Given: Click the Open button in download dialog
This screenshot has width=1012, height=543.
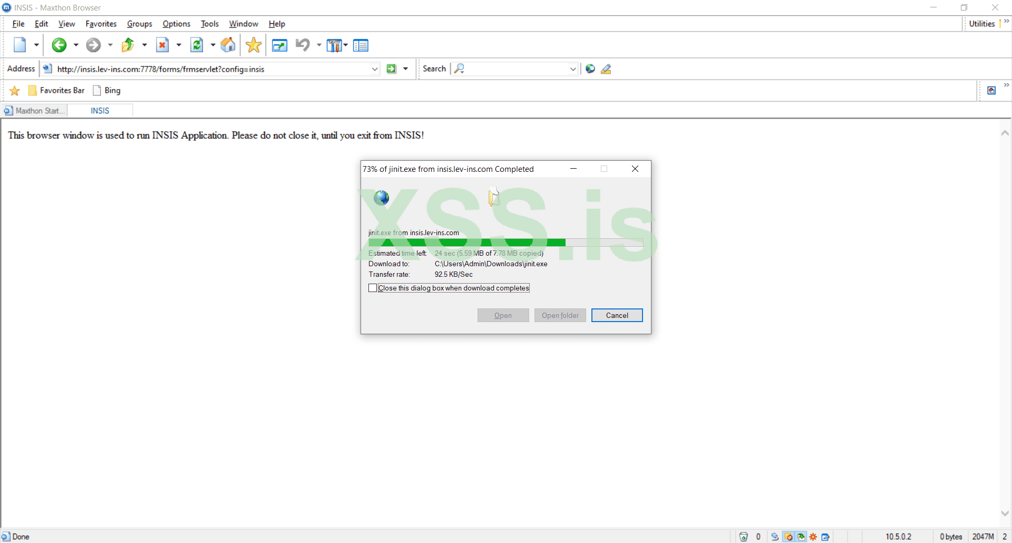Looking at the screenshot, I should pos(503,315).
